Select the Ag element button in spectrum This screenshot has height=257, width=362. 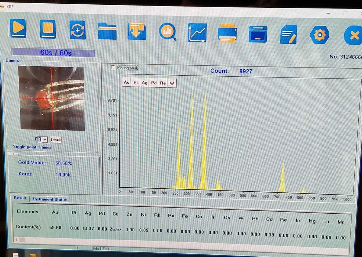(144, 83)
